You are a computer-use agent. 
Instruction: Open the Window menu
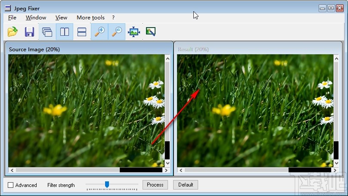click(36, 18)
